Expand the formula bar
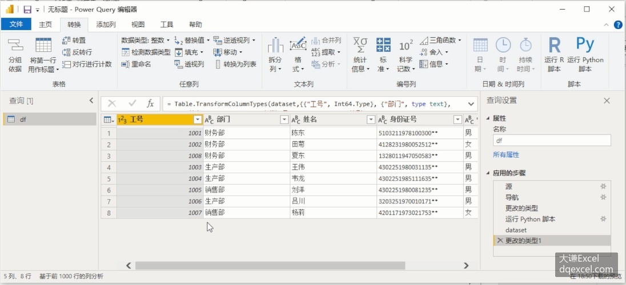The image size is (626, 285). pos(471,104)
